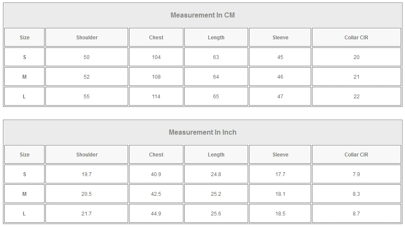405x227 pixels.
Task: Select the Length header in CM table
Action: (216, 37)
